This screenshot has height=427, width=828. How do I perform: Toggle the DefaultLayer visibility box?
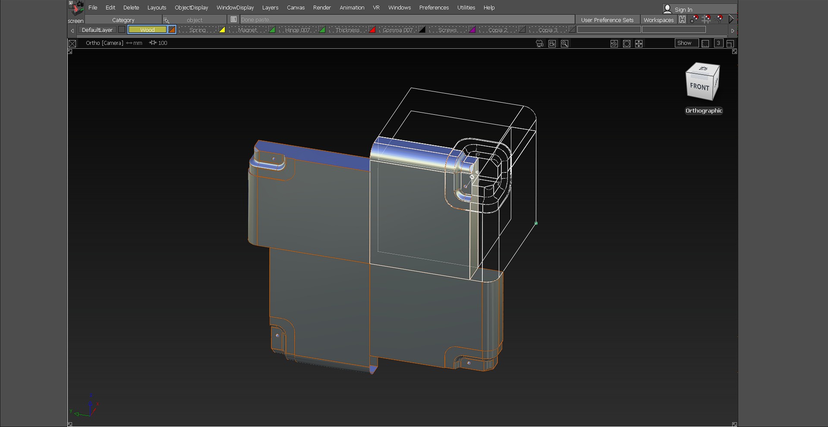click(122, 30)
